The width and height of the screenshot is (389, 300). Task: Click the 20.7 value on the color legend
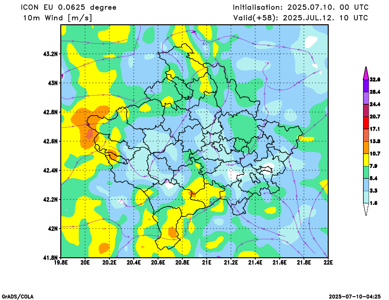pyautogui.click(x=375, y=117)
